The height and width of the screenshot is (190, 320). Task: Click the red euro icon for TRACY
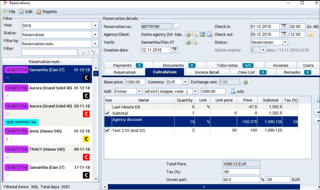point(86,157)
